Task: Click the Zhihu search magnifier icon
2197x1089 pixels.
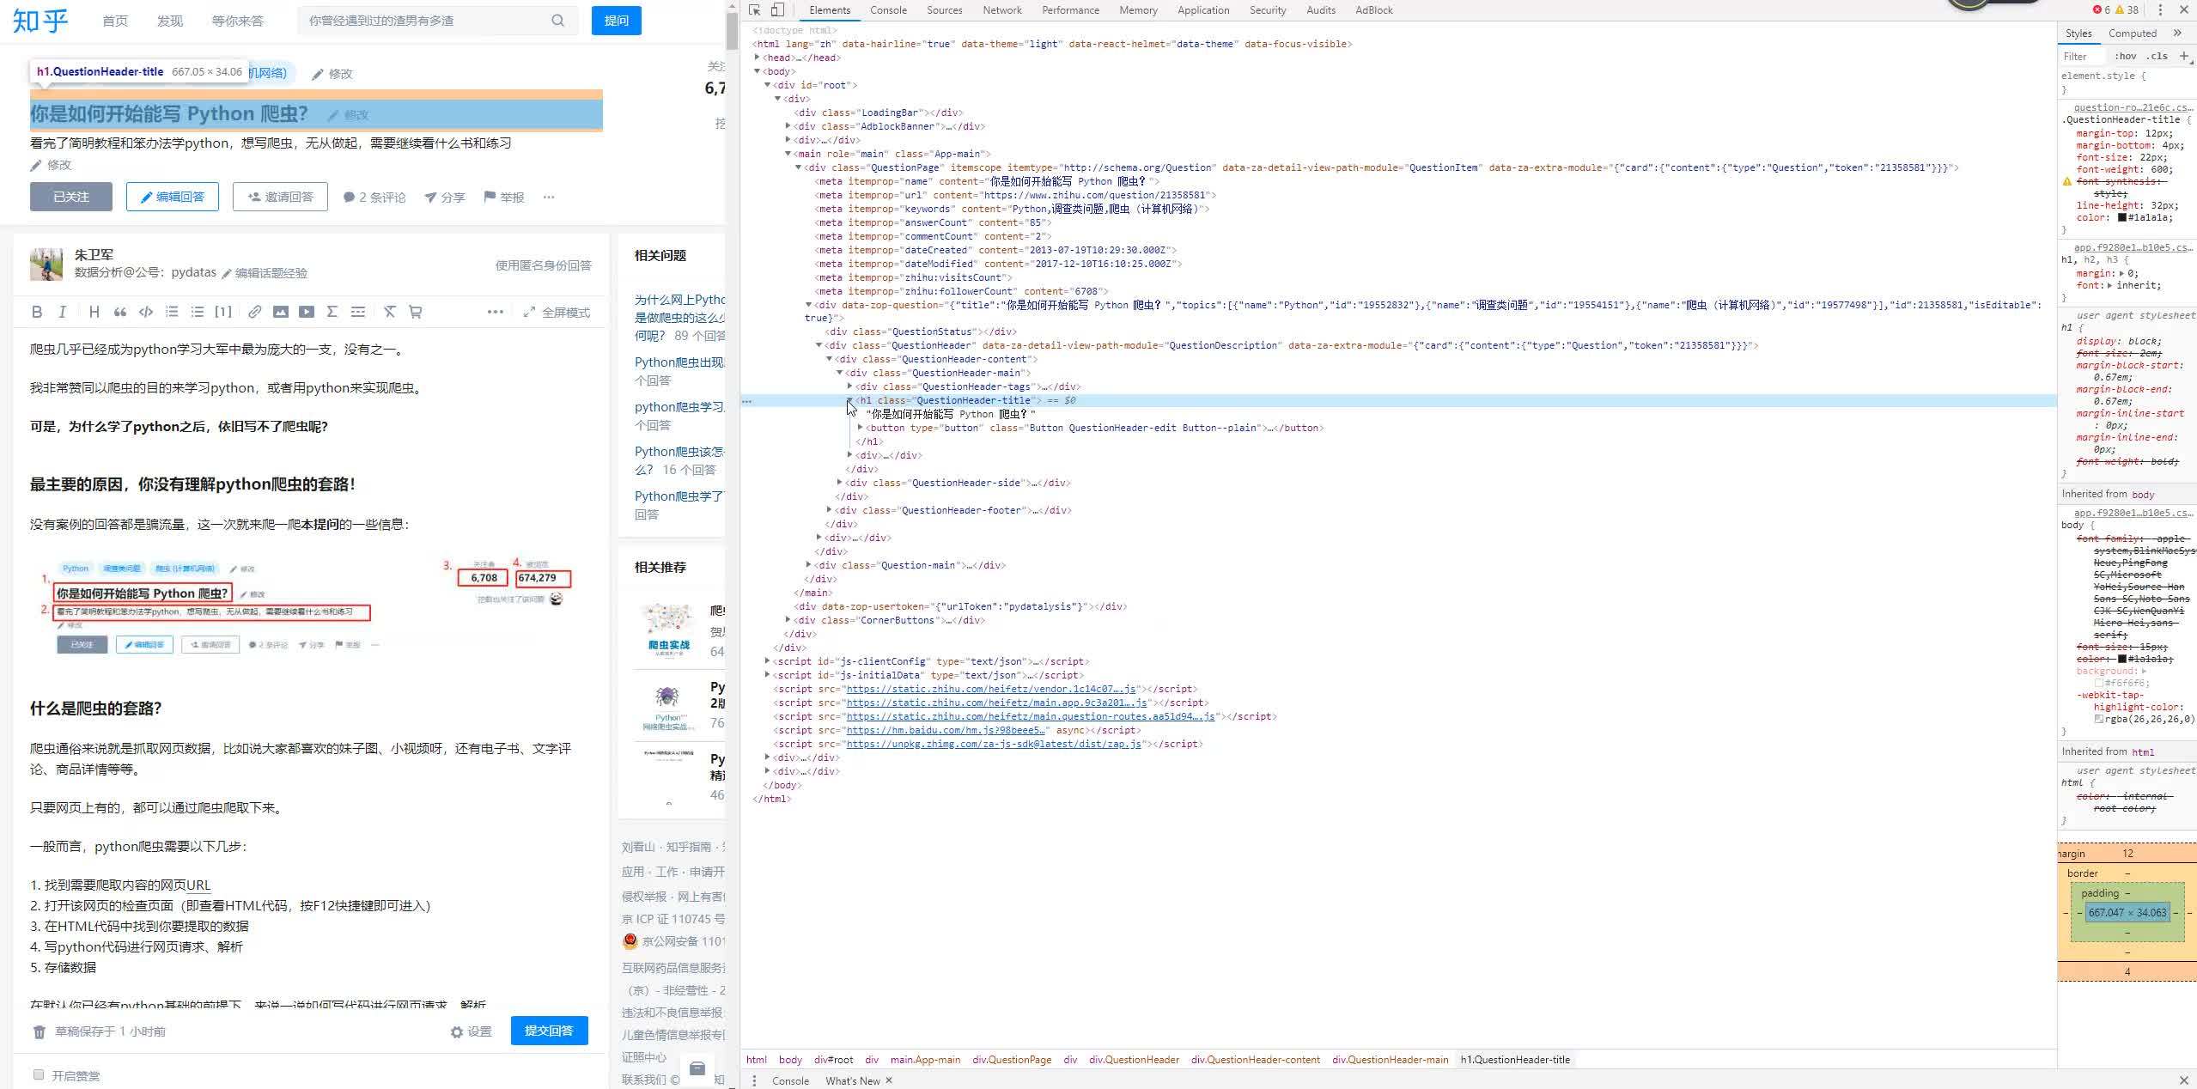Action: click(x=558, y=21)
